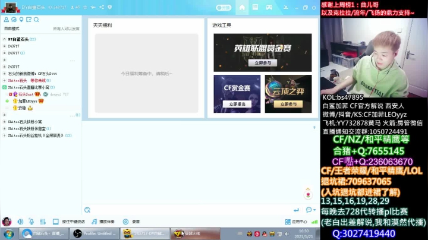Viewport: 428px width, 240px height.
Task: Click the search magnifier icon in sidebar
Action: (x=36, y=20)
